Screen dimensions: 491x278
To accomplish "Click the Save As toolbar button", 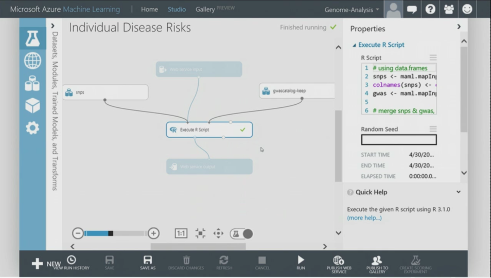I will (148, 263).
